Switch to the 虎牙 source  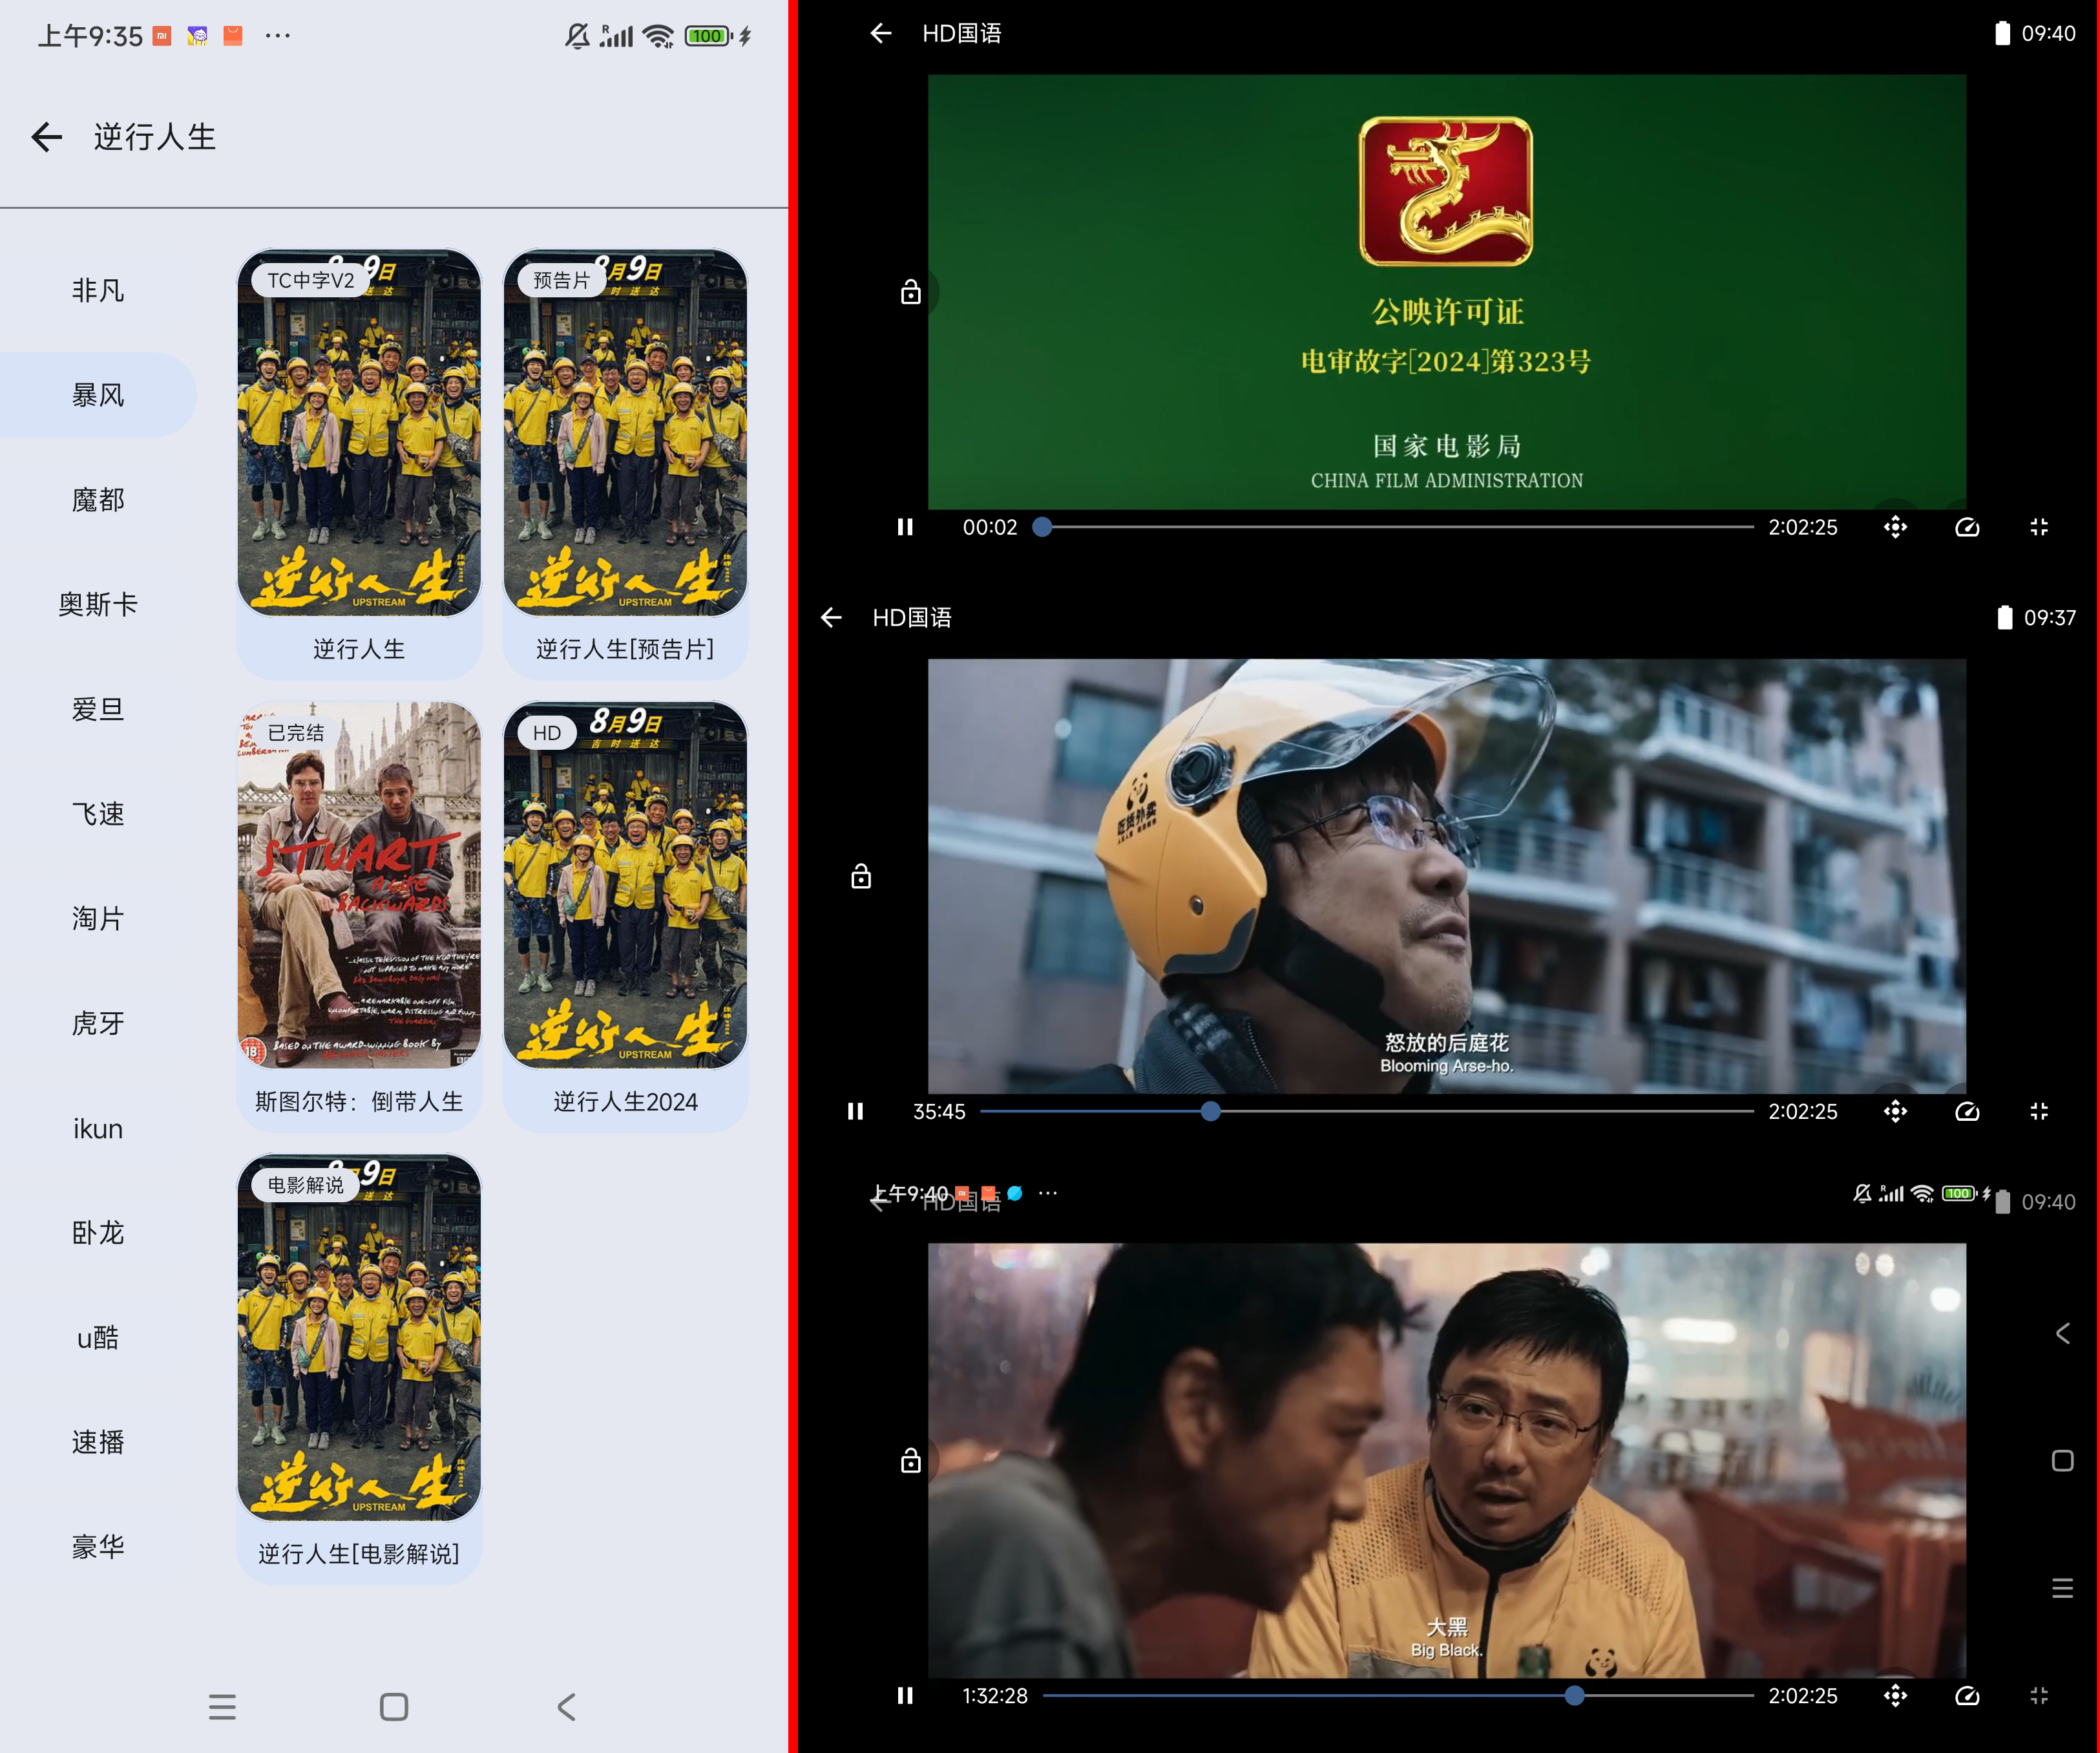pyautogui.click(x=98, y=1024)
